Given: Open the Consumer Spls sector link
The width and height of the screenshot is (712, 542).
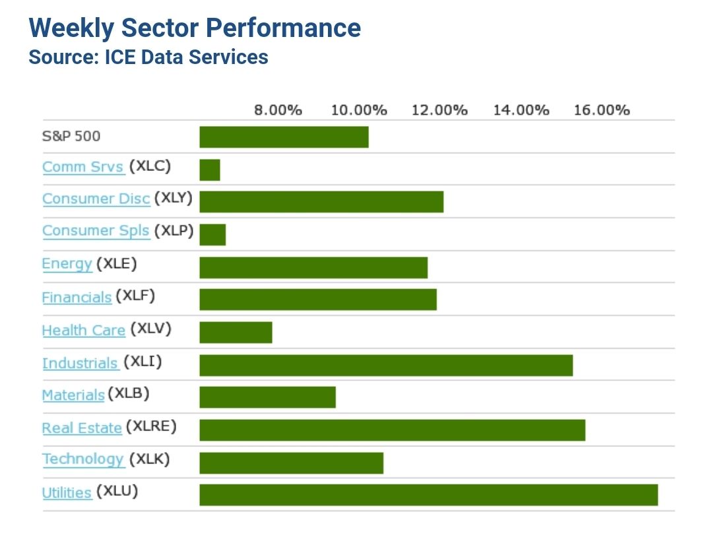Looking at the screenshot, I should [96, 231].
